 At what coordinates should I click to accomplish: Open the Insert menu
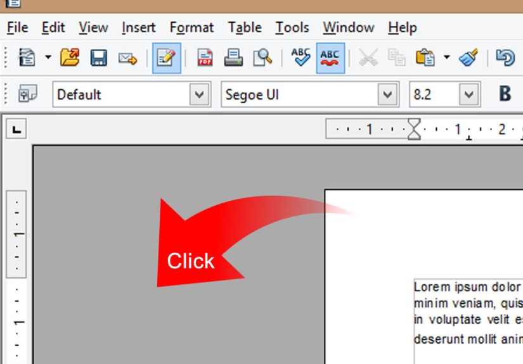(x=138, y=27)
